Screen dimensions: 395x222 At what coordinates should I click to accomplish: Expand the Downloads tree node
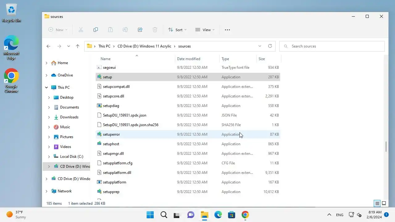(49, 117)
